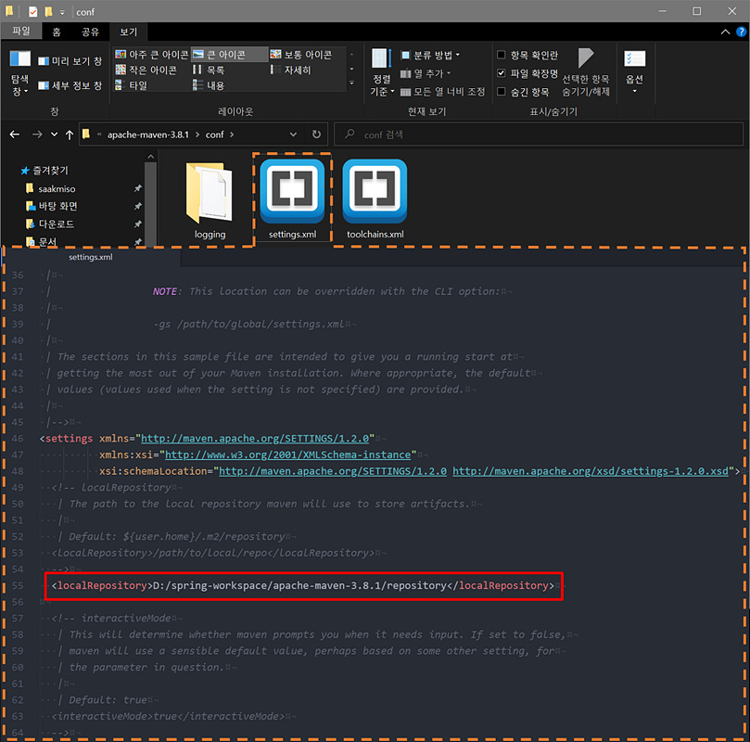The height and width of the screenshot is (742, 750).
Task: Open the settings-1.2.0.xsd link
Action: coord(591,471)
